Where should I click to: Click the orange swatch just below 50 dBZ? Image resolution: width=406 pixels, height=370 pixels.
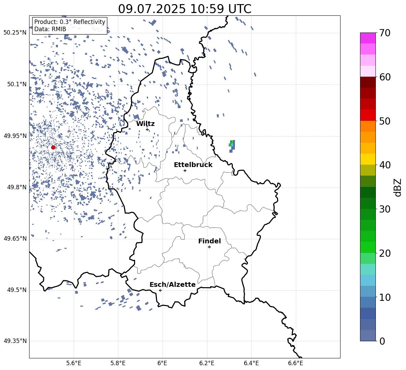coord(368,126)
